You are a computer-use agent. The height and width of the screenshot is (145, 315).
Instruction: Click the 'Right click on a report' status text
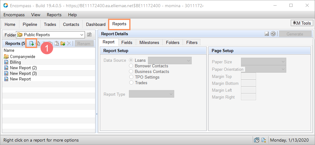[x=41, y=140]
